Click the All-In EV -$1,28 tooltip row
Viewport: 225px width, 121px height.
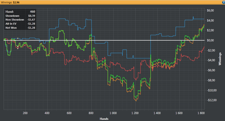20,24
